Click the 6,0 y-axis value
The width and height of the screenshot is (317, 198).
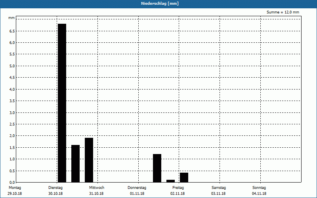click(12, 43)
